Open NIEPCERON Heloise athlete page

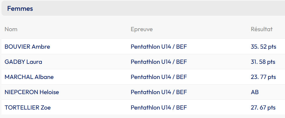click(32, 92)
